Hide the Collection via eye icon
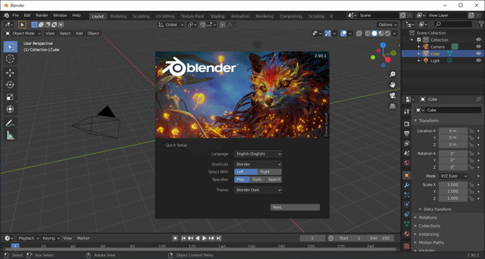The height and width of the screenshot is (259, 485). click(478, 40)
